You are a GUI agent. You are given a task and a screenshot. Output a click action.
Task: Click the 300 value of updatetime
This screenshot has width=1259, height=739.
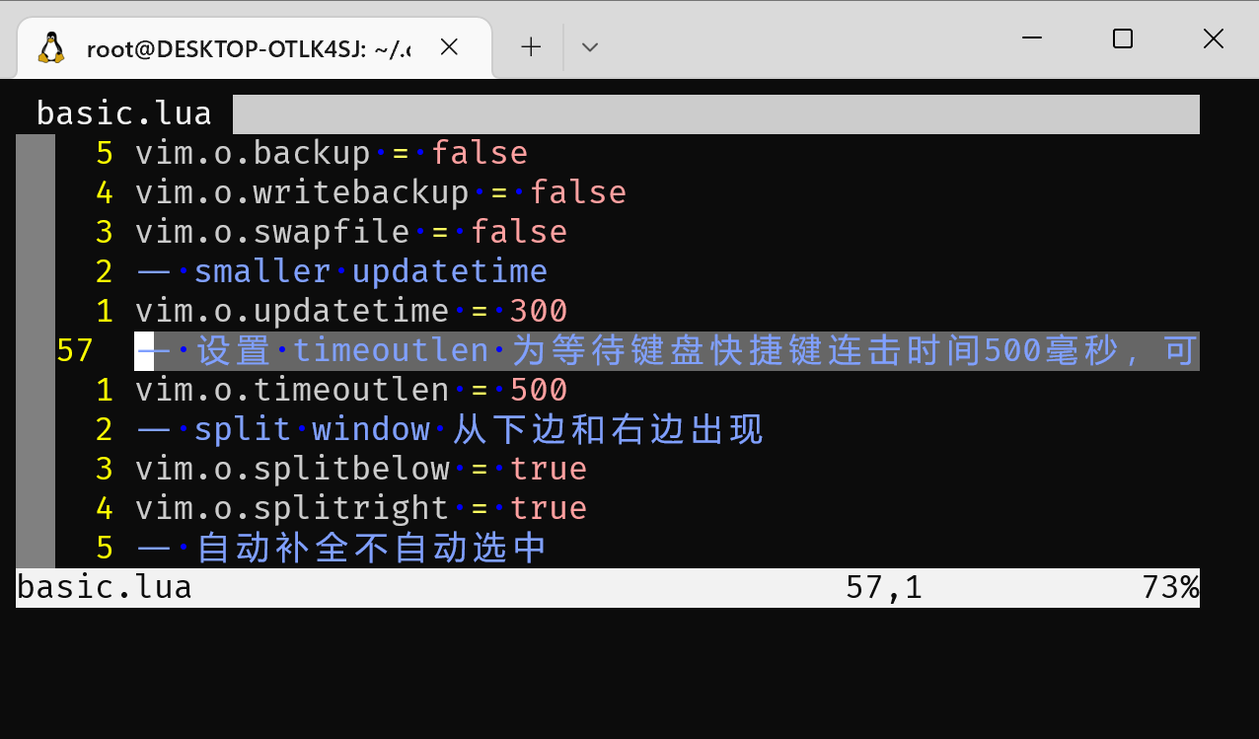(539, 311)
